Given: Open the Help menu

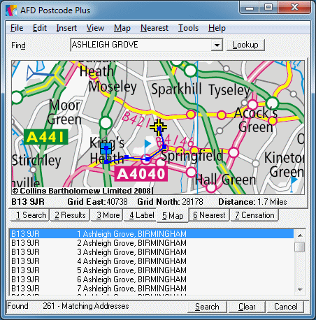Looking at the screenshot, I should click(217, 28).
